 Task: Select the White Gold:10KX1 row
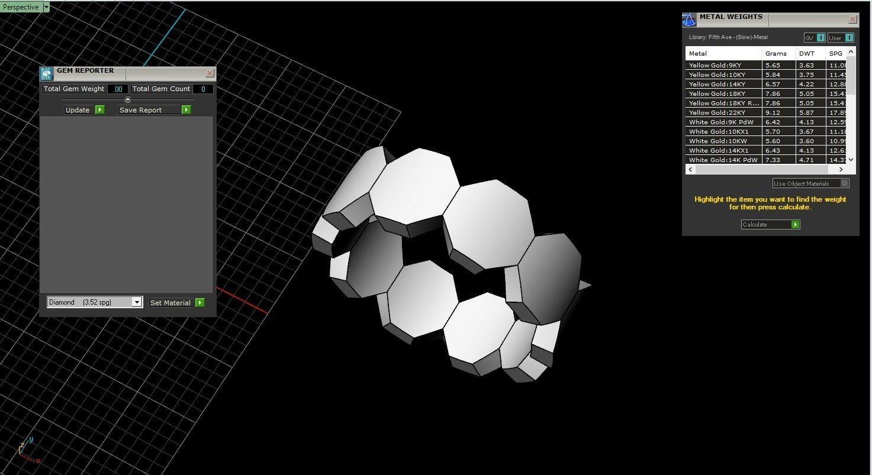coord(766,131)
